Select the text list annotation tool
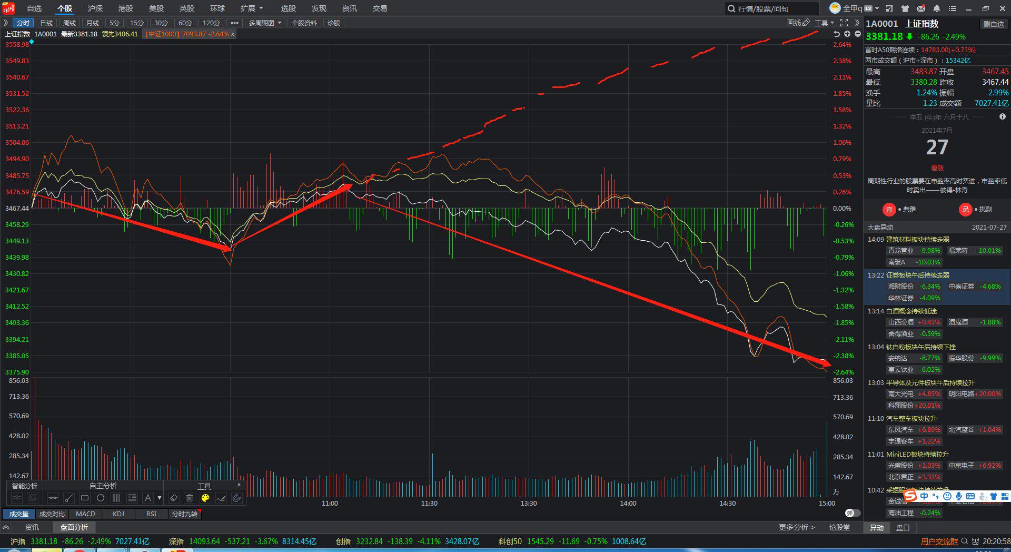 point(132,498)
